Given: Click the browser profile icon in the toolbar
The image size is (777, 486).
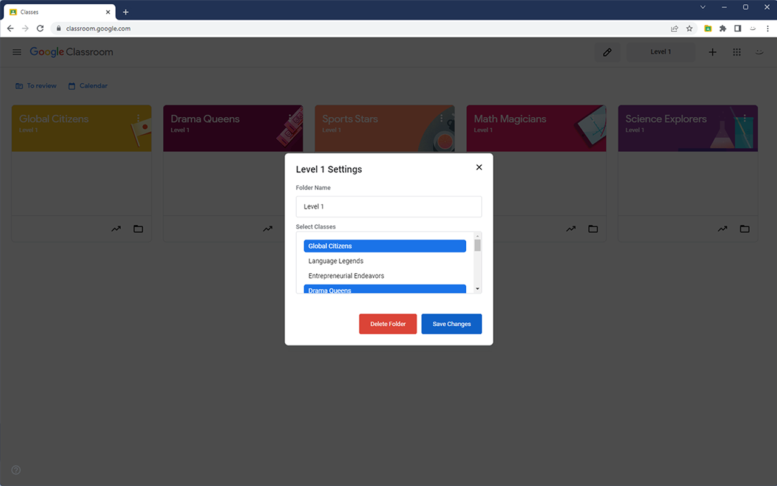Looking at the screenshot, I should tap(753, 29).
